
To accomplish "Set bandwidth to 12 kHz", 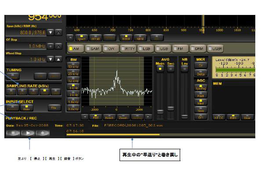I will point(73,80).
